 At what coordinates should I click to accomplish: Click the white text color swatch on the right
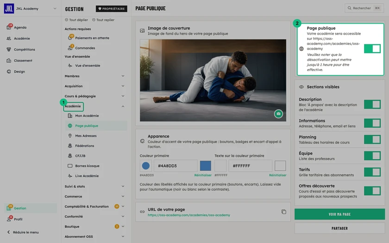click(x=280, y=166)
